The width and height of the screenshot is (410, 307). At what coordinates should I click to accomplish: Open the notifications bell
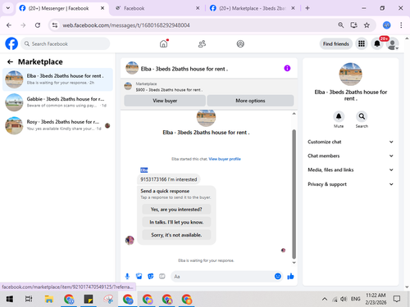377,43
